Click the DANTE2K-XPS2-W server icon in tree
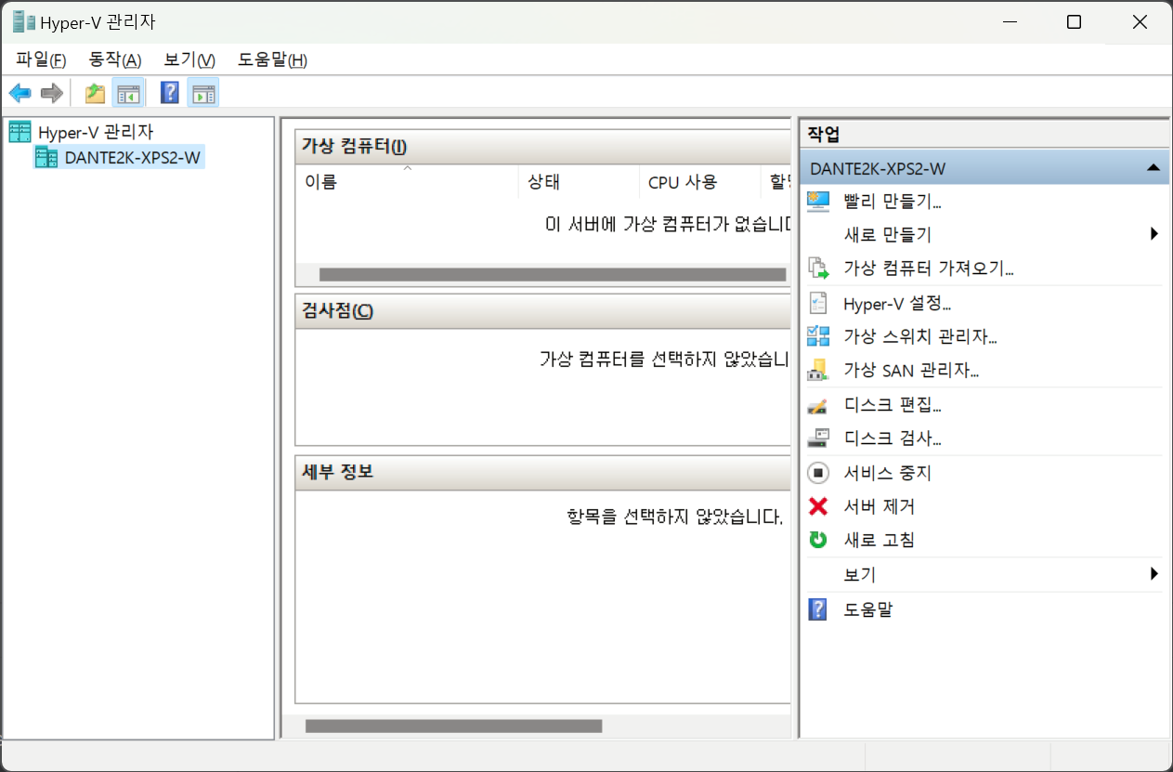This screenshot has width=1173, height=772. coord(46,157)
